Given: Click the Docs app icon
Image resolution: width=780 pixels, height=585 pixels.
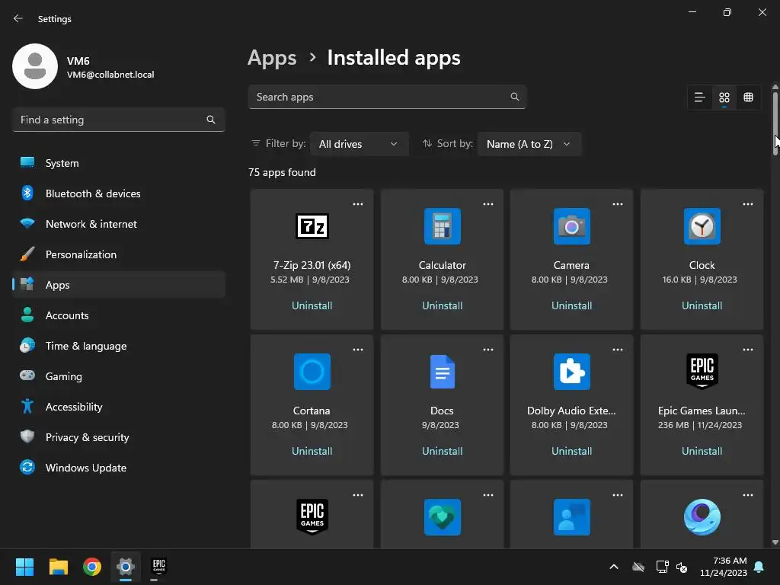Looking at the screenshot, I should [442, 372].
